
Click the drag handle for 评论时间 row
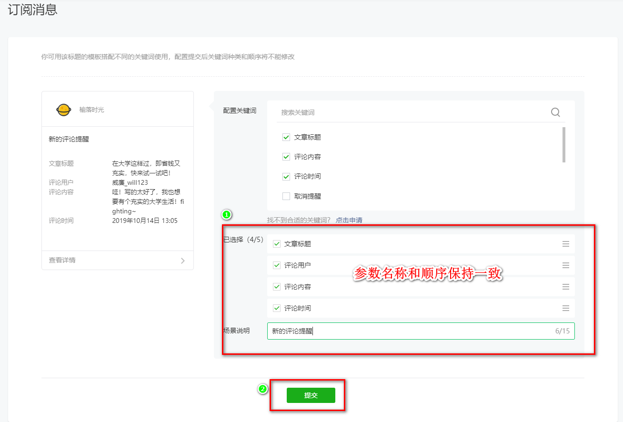point(565,308)
